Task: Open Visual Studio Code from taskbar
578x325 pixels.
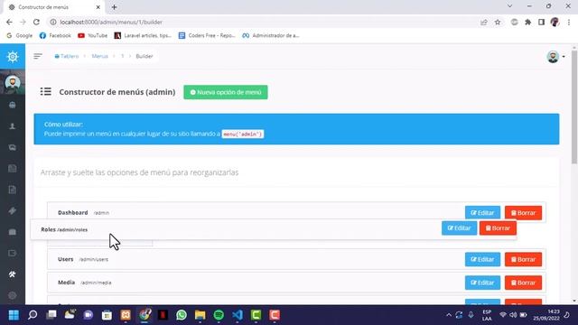Action: click(x=238, y=315)
